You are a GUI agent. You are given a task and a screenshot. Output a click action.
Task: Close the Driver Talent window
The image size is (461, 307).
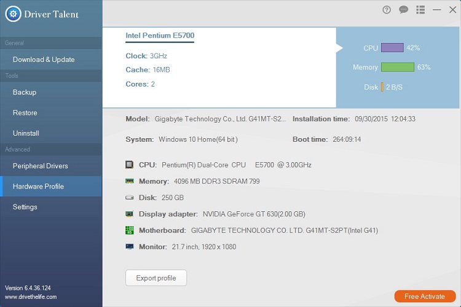coord(453,10)
